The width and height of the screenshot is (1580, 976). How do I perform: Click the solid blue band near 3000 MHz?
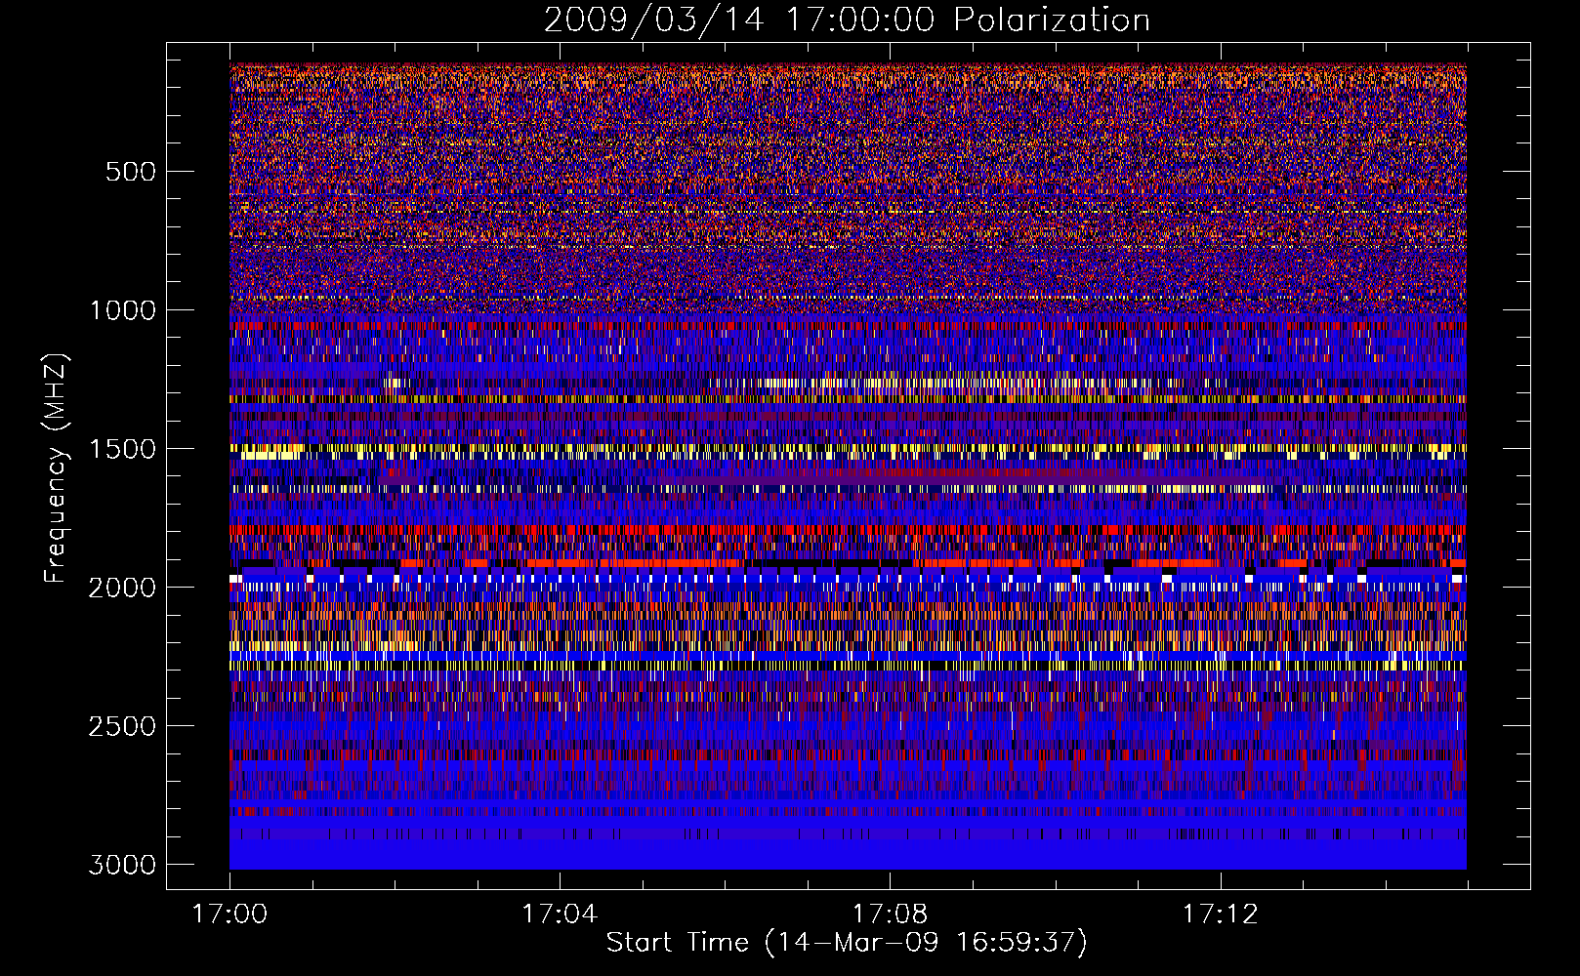(x=848, y=855)
